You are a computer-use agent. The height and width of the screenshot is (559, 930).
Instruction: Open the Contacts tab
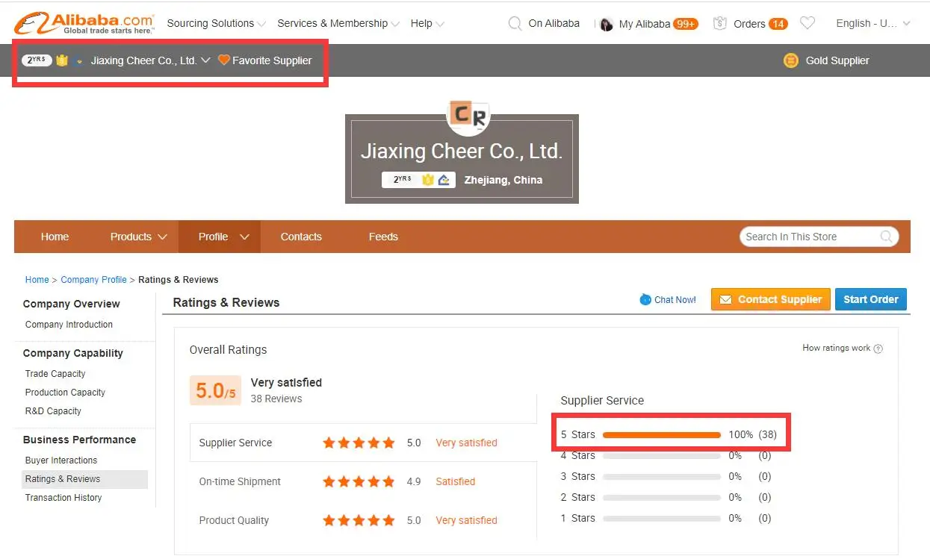point(301,237)
